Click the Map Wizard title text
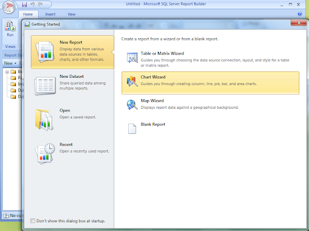 tap(152, 101)
